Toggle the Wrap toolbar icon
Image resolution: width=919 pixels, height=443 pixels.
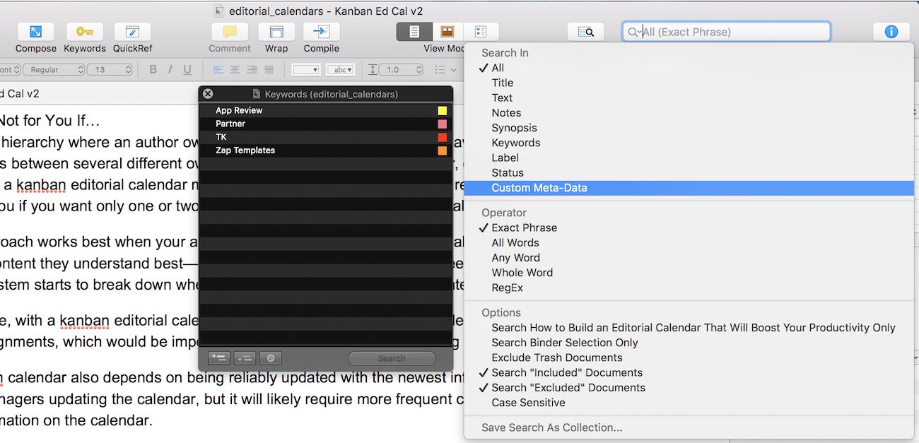pos(276,33)
